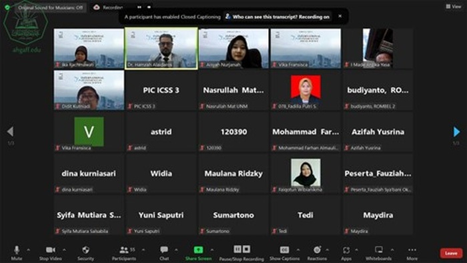Select the astrid participant tile
The height and width of the screenshot is (263, 467).
161,131
